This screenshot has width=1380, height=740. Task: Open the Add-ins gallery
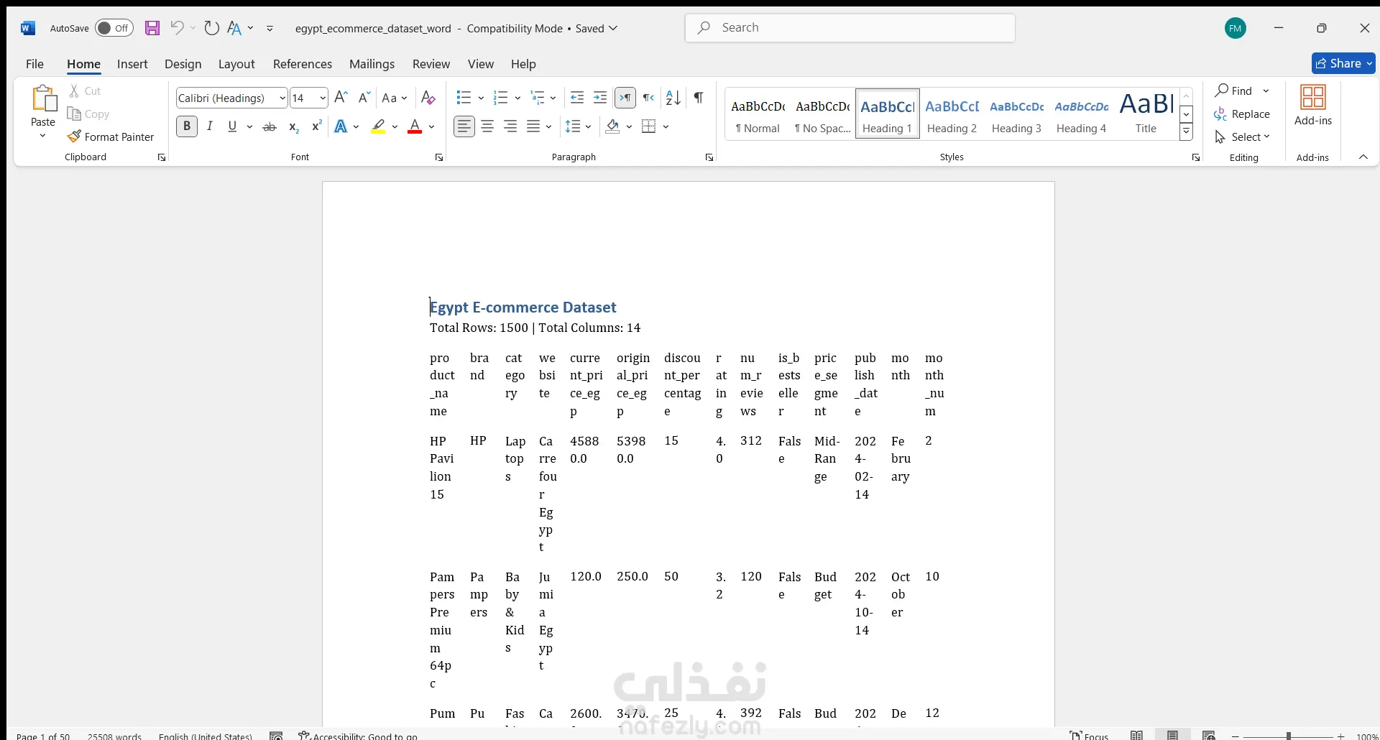click(1313, 106)
